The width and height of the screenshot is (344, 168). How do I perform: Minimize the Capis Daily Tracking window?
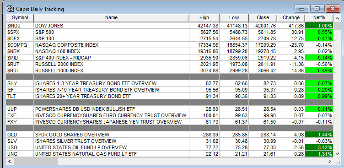[302, 9]
